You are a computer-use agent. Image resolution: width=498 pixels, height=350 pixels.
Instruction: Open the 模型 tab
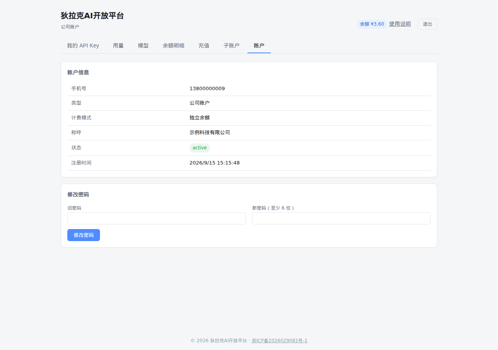[143, 45]
